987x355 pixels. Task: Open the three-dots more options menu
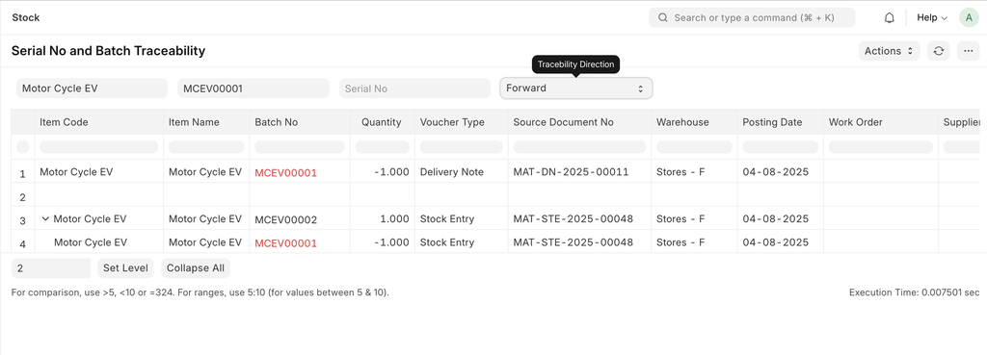click(968, 51)
